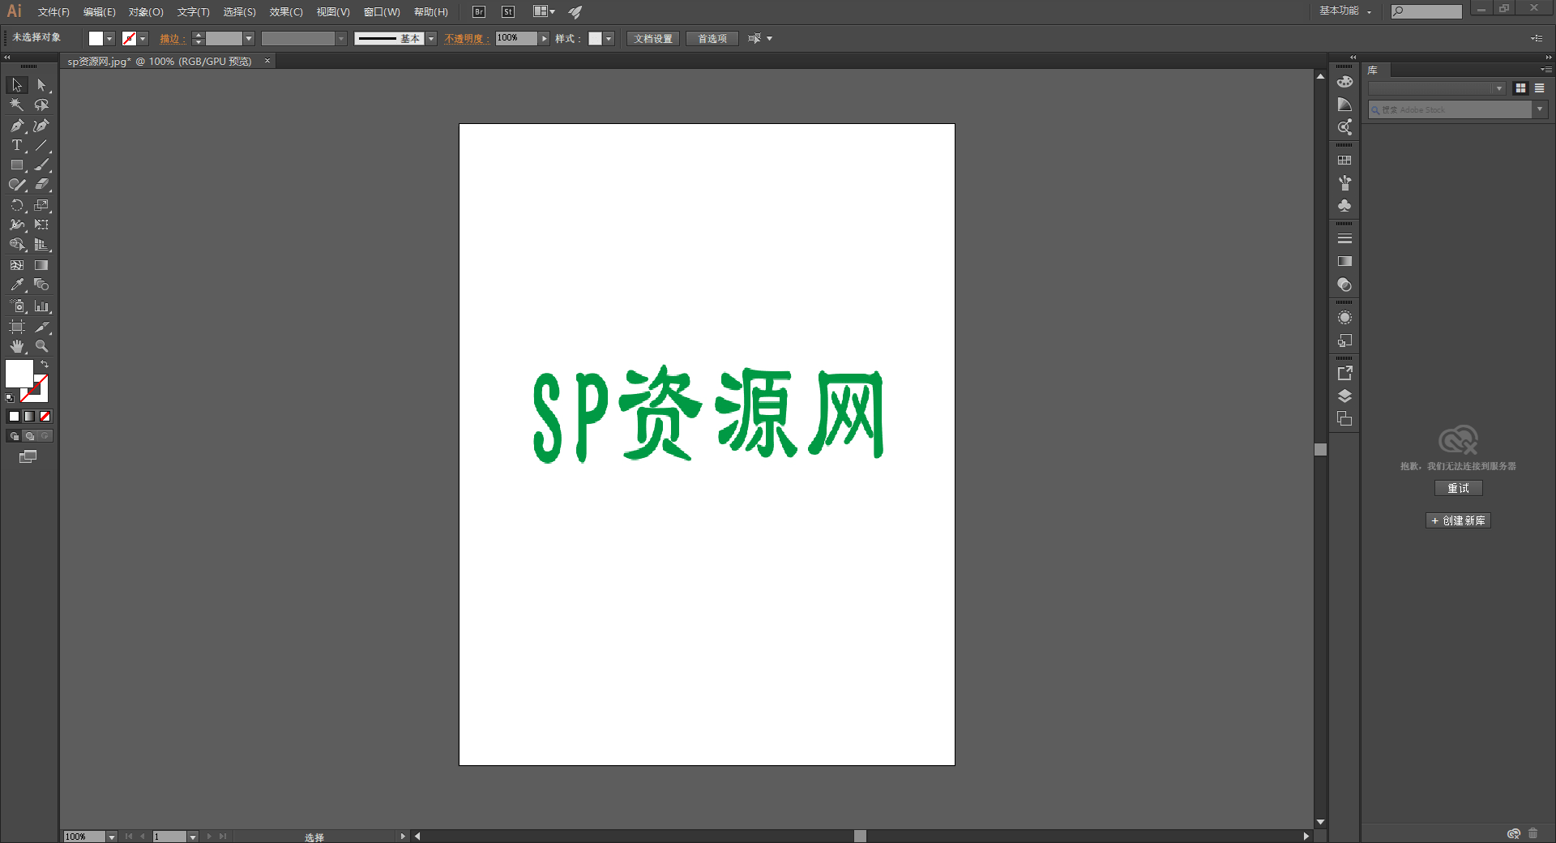Select the Zoom tool magnifier
Screen dimensions: 1556x843
click(x=42, y=346)
